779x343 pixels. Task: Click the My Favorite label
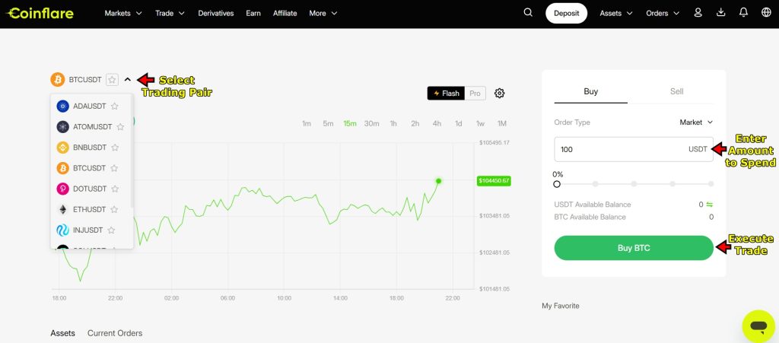pos(561,306)
